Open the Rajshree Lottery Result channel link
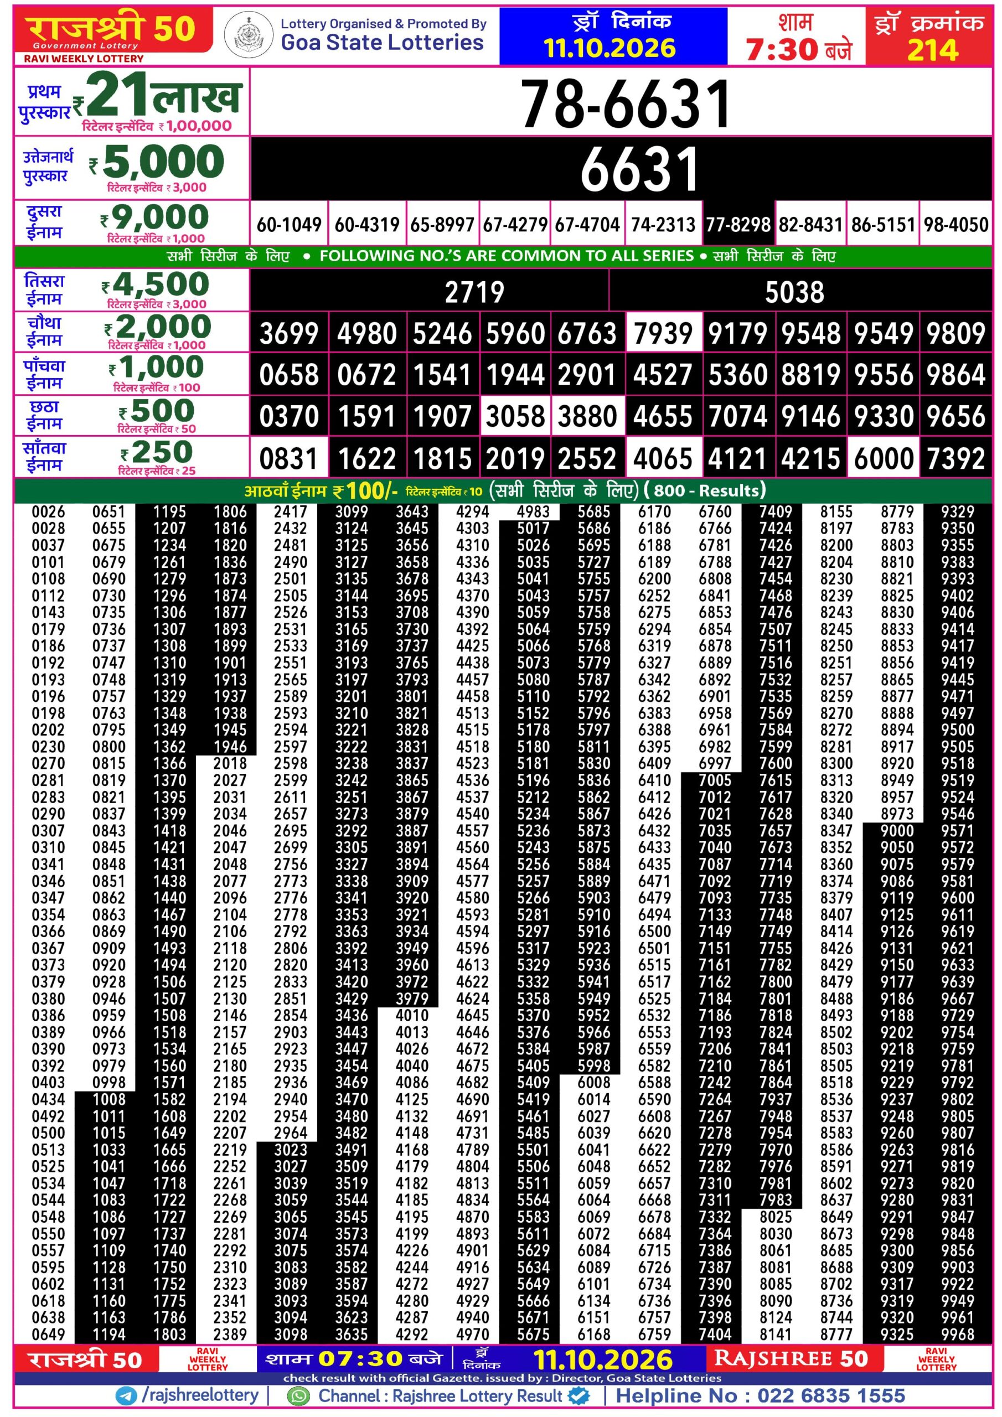The height and width of the screenshot is (1417, 1002). (440, 1396)
